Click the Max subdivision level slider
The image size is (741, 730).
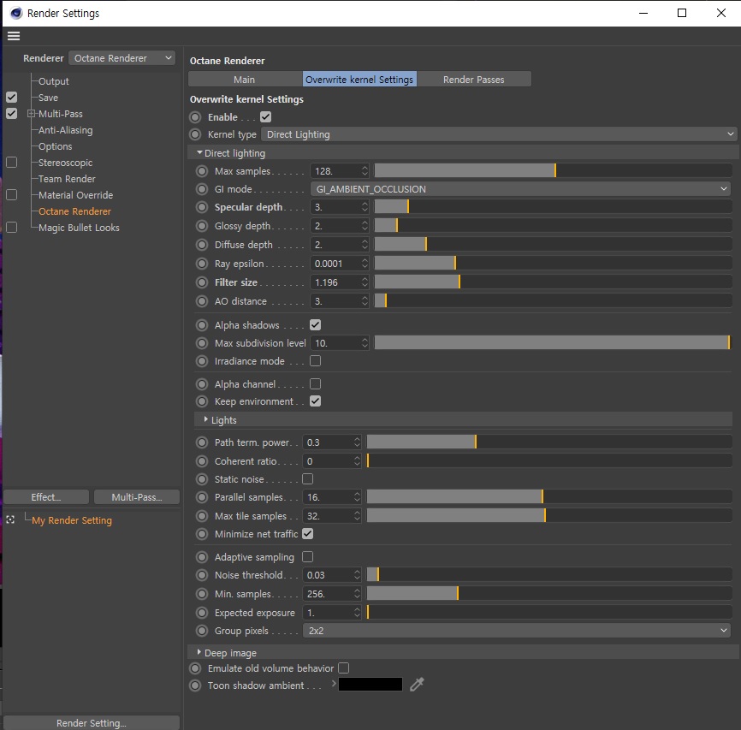click(554, 342)
